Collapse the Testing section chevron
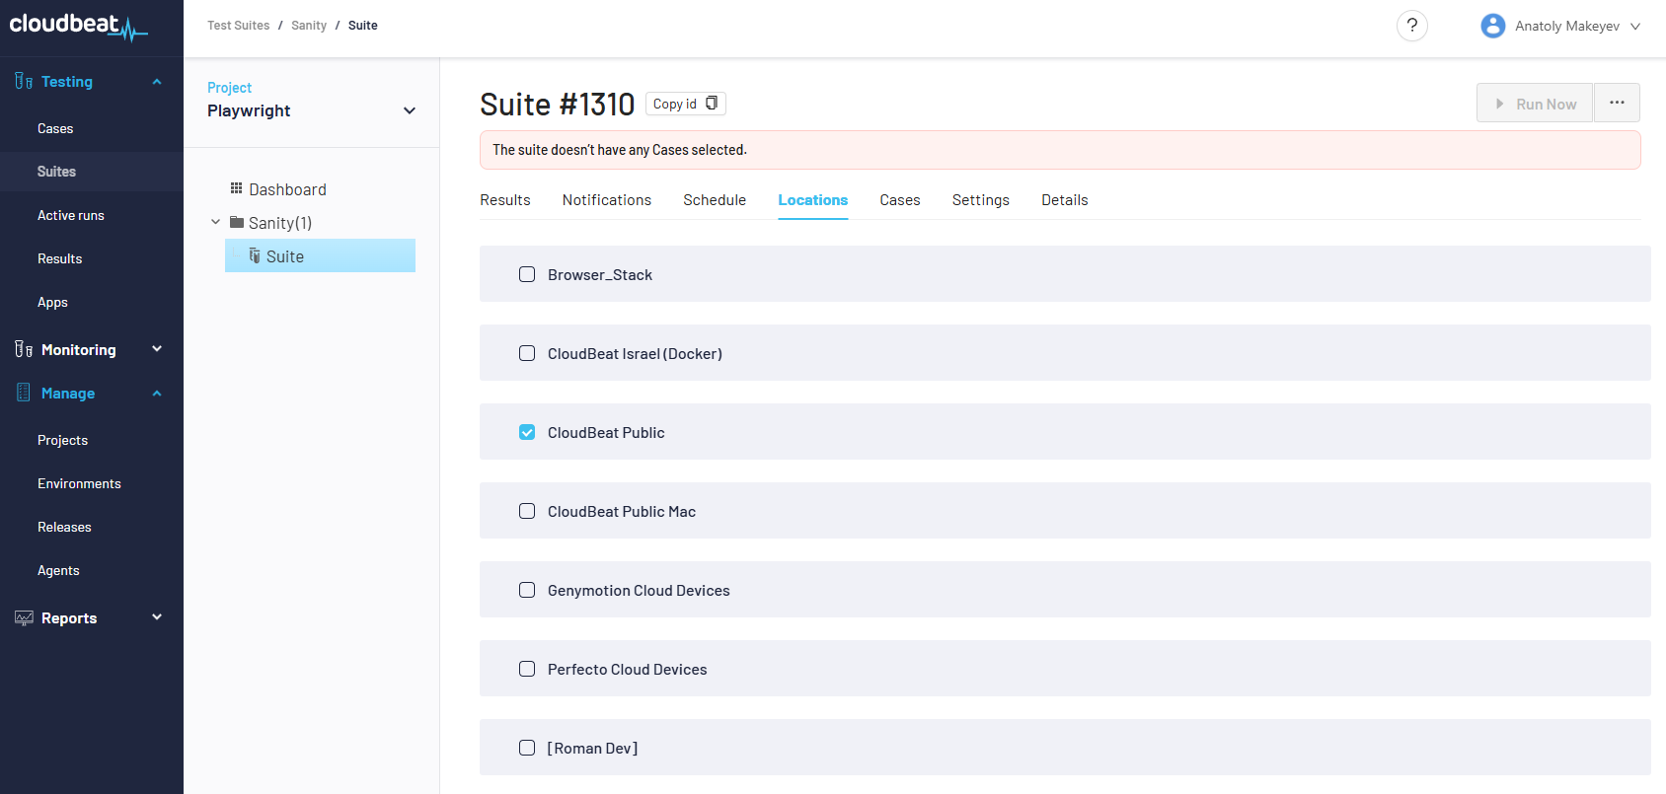This screenshot has width=1666, height=794. click(x=157, y=82)
